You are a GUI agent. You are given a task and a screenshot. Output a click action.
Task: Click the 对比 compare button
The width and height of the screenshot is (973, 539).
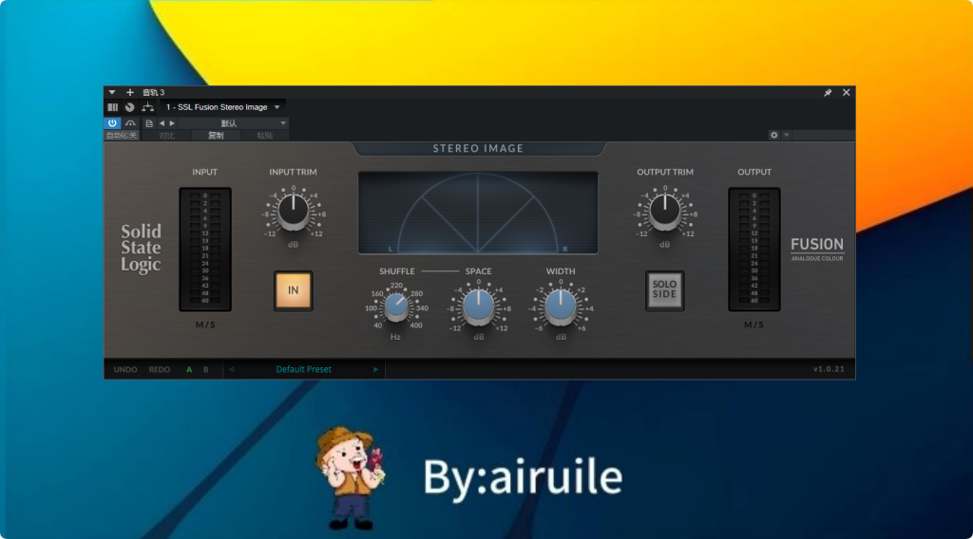[x=166, y=135]
